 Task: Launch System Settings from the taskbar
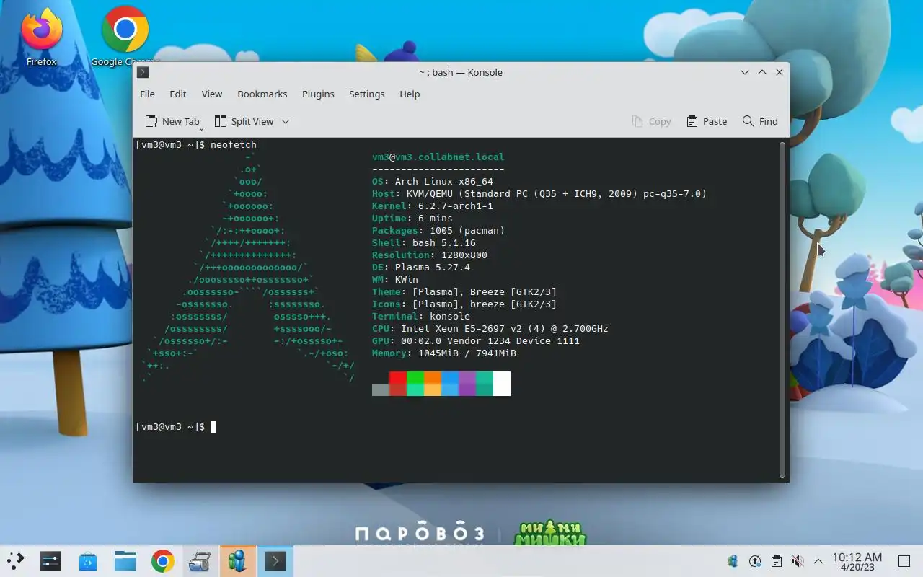pos(50,561)
